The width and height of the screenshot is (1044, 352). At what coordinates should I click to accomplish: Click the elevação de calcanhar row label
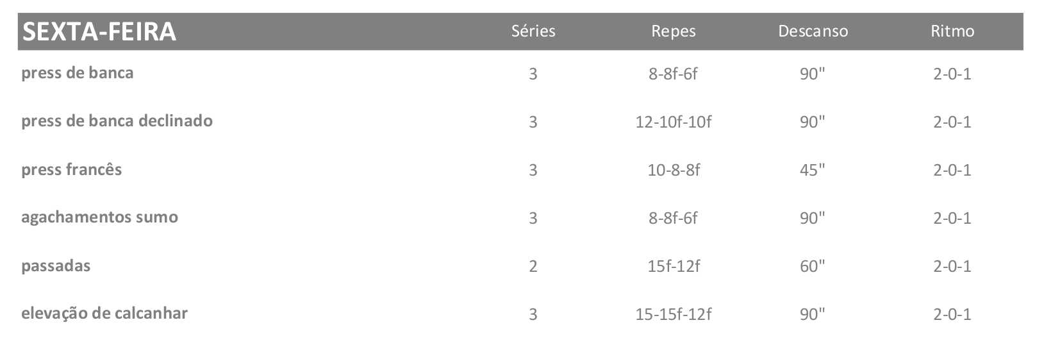(x=104, y=314)
